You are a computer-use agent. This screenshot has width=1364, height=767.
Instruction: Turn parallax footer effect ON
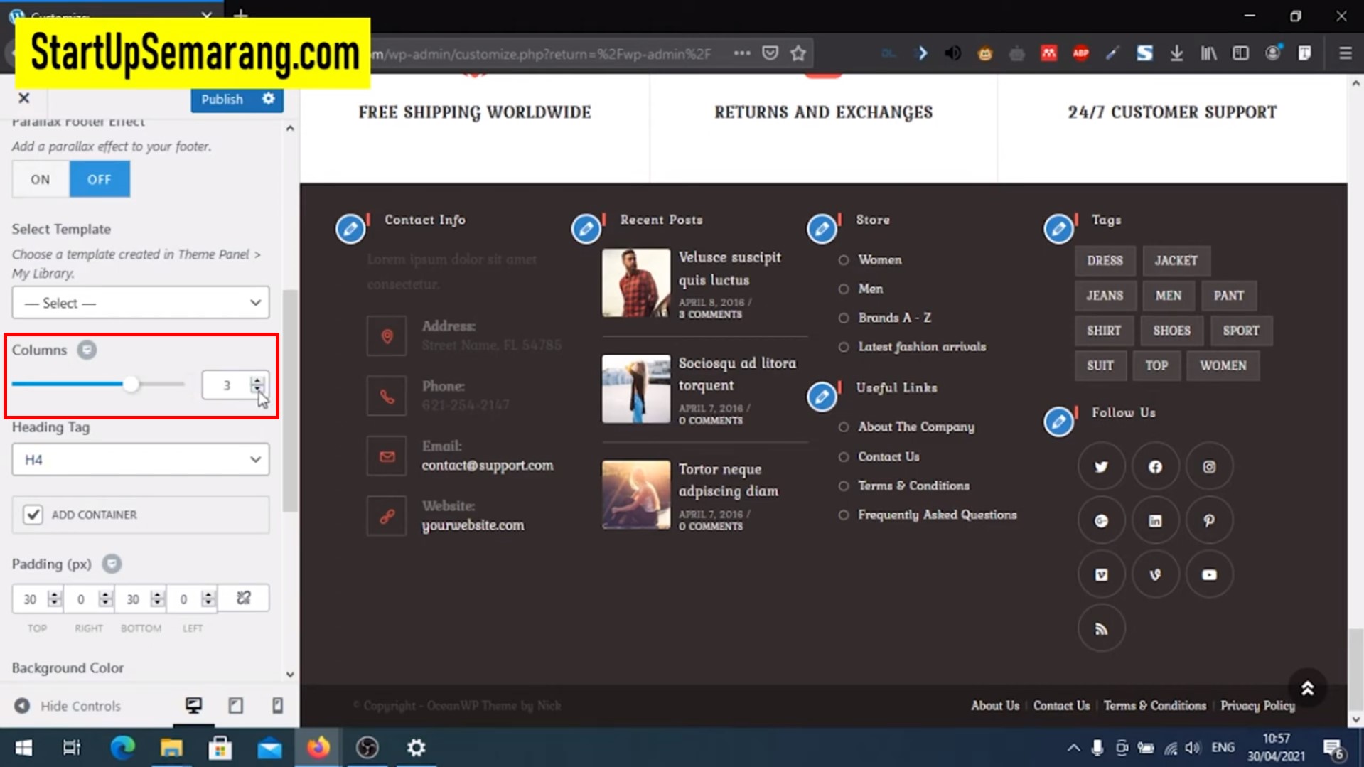tap(41, 179)
